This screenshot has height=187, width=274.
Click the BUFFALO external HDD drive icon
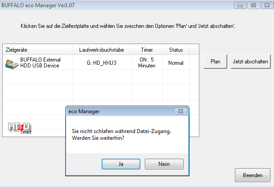(x=12, y=64)
